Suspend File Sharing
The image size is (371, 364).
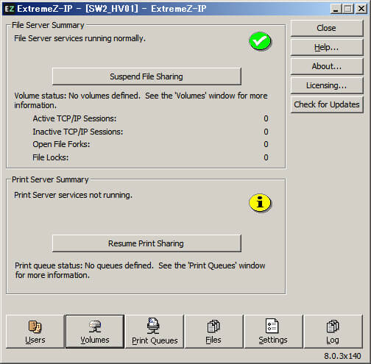click(x=146, y=76)
